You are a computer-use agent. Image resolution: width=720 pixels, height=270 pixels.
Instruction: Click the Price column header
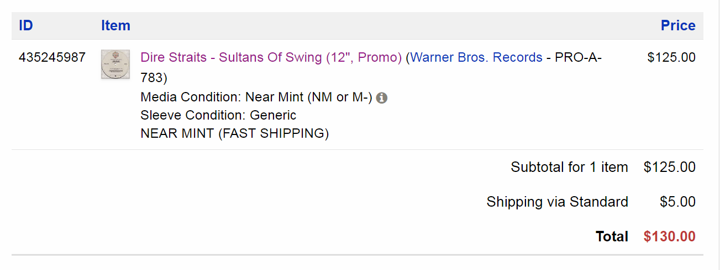click(678, 25)
